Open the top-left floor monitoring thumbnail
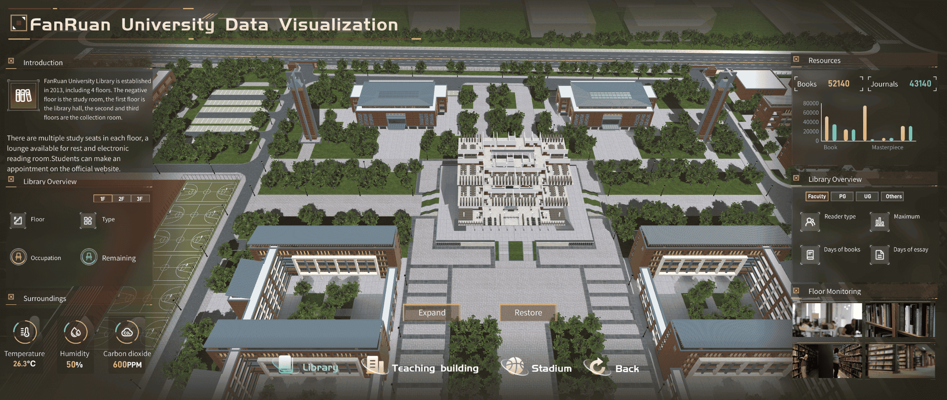The image size is (947, 400). coord(827,320)
